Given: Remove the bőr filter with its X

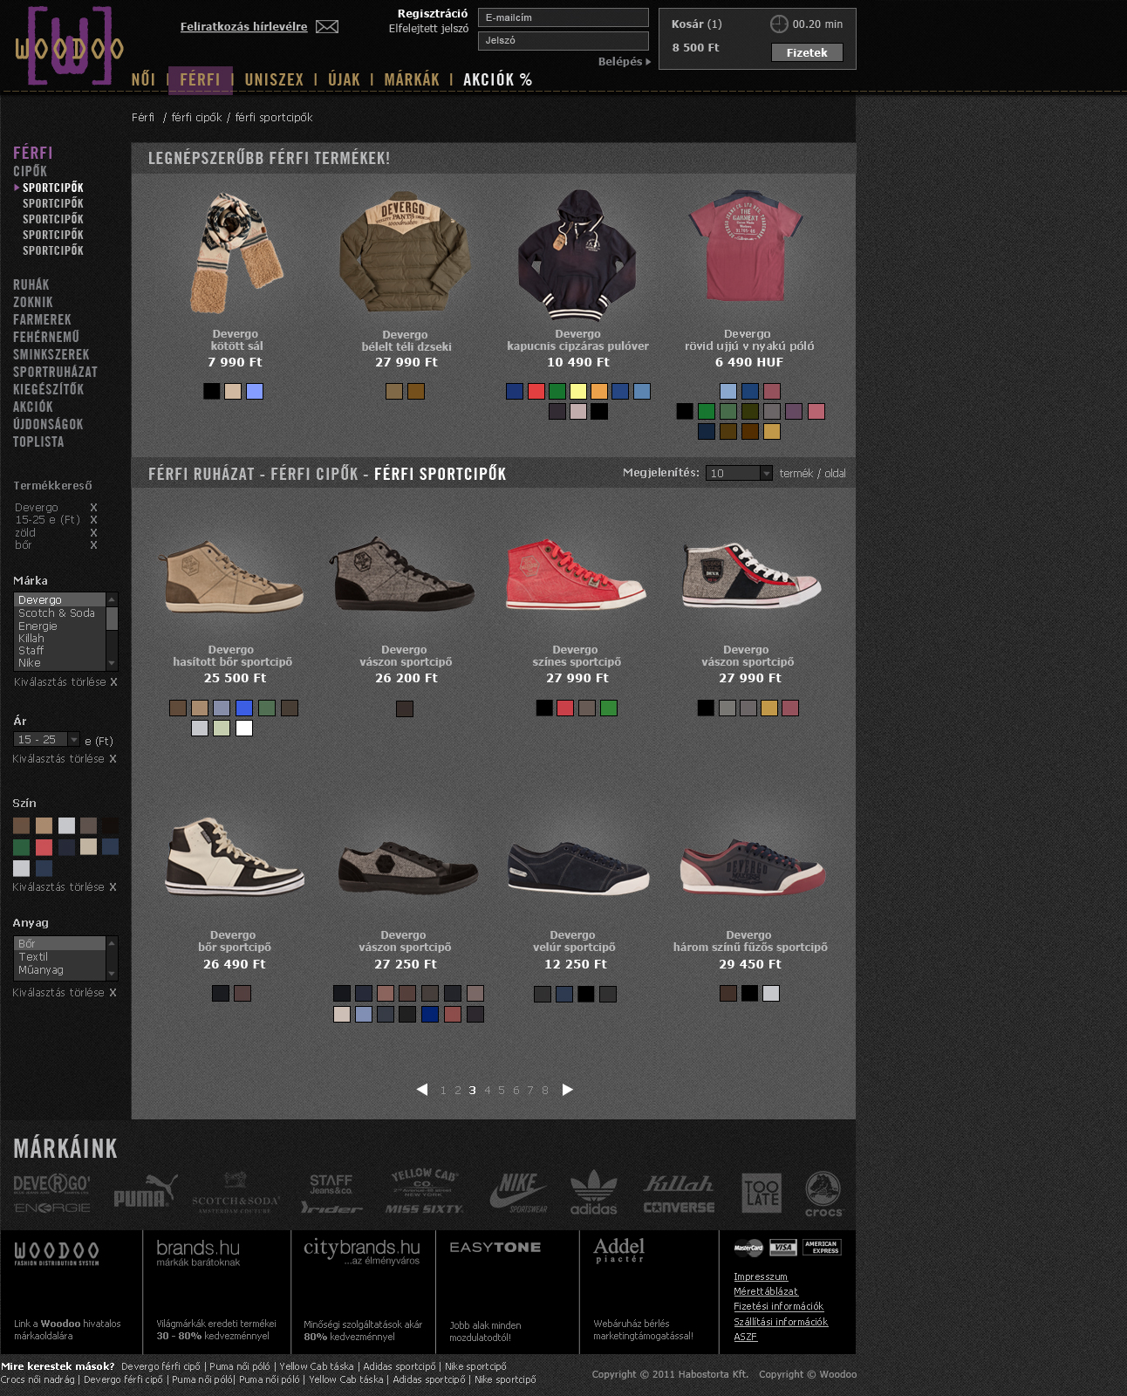Looking at the screenshot, I should (93, 545).
